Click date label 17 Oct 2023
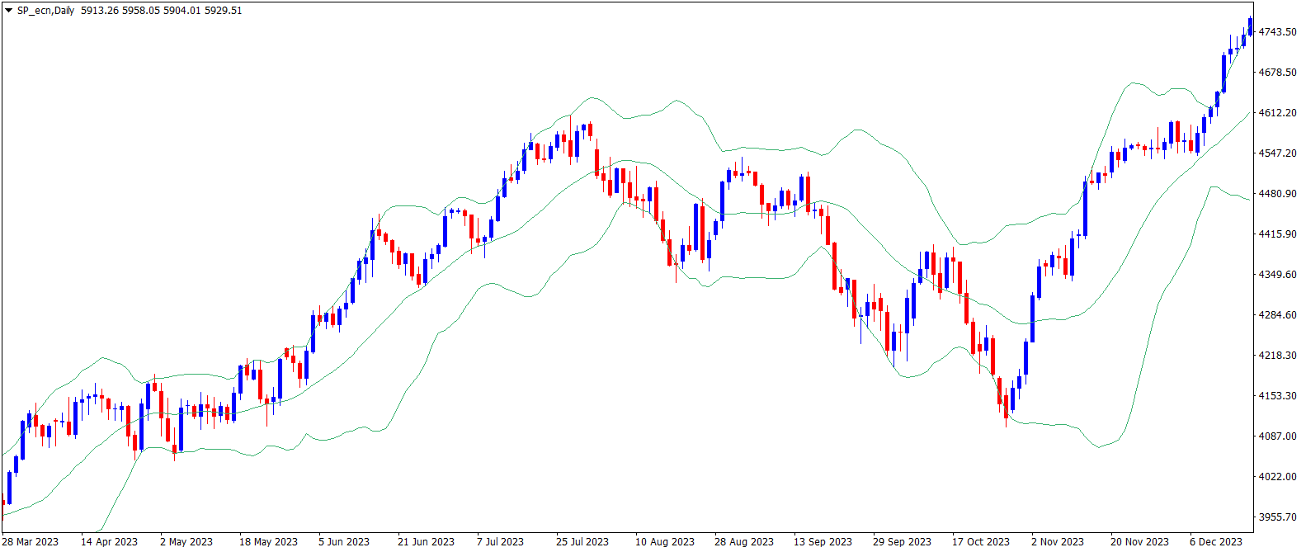Viewport: 1306px width, 552px height. (x=981, y=542)
